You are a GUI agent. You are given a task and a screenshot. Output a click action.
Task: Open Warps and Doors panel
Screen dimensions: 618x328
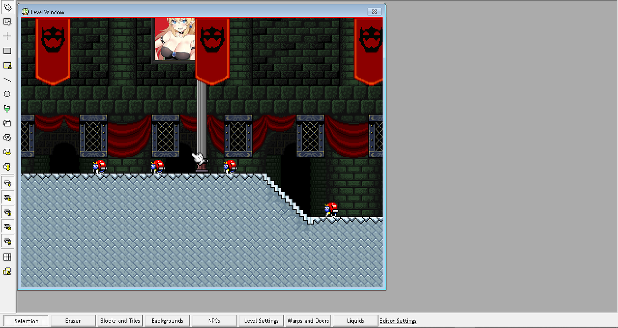point(308,321)
